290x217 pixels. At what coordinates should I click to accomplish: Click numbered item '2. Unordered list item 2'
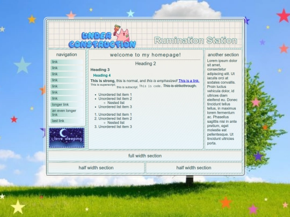113,118
